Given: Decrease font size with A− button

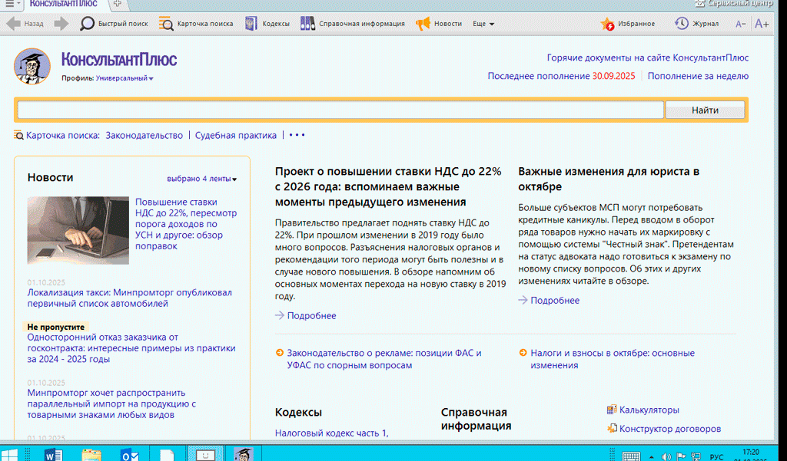Looking at the screenshot, I should tap(741, 24).
